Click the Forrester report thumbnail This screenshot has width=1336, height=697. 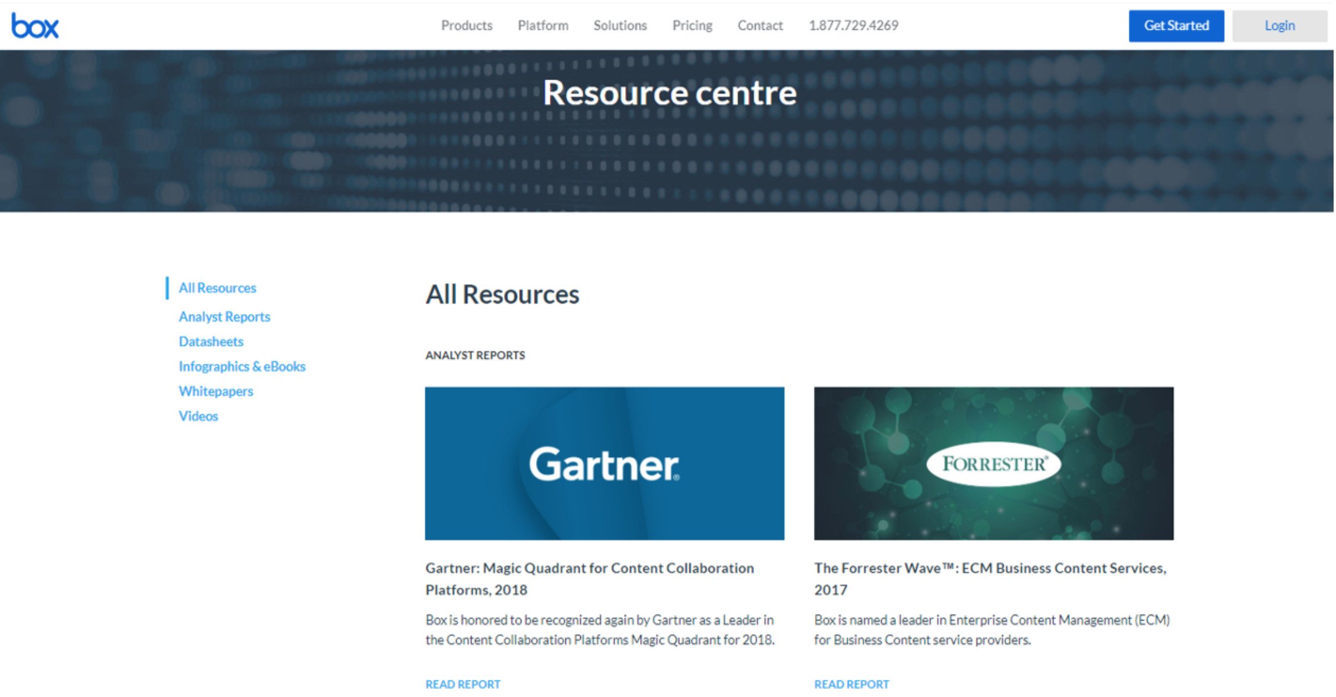coord(993,463)
